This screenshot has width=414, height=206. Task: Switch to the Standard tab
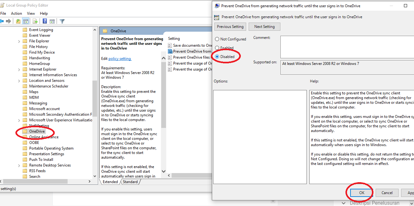pos(130,182)
